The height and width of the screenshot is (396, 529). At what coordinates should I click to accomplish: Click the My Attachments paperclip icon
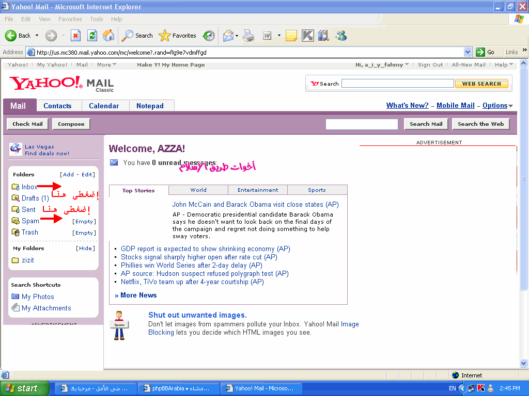15,307
